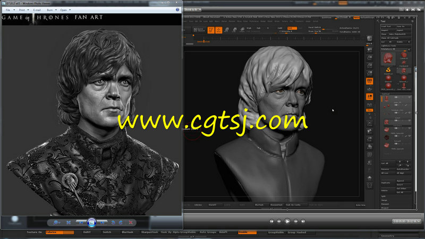This screenshot has height=239, width=425.
Task: Toggle Local transformations button
Action: (369, 97)
